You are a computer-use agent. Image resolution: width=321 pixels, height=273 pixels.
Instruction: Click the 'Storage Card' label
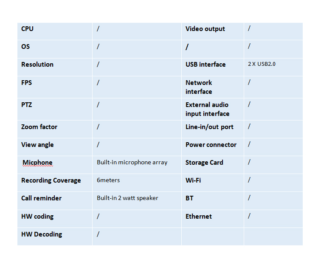204,163
